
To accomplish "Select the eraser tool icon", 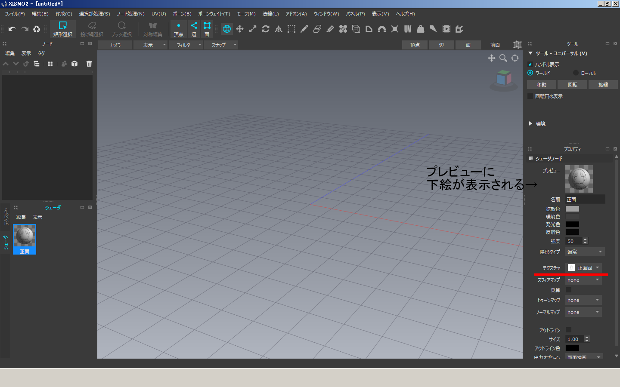I will 317,29.
